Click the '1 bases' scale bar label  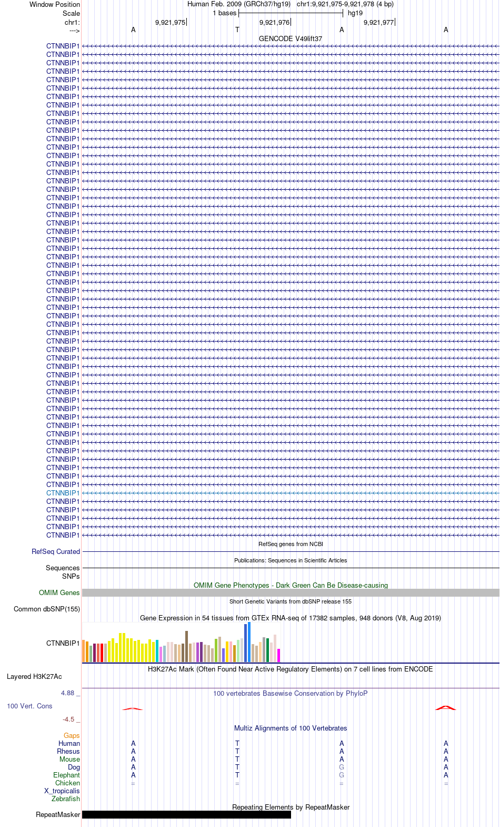click(x=224, y=13)
